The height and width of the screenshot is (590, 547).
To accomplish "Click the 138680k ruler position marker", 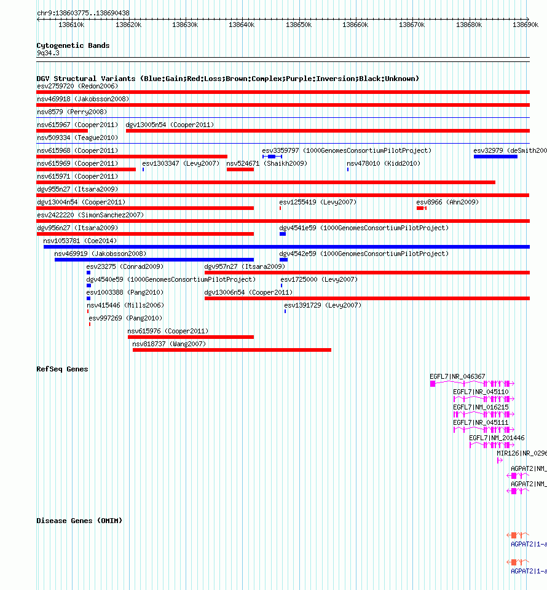I will [469, 25].
